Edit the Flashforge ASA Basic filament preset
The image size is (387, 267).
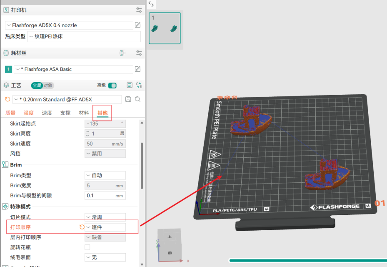[138, 69]
